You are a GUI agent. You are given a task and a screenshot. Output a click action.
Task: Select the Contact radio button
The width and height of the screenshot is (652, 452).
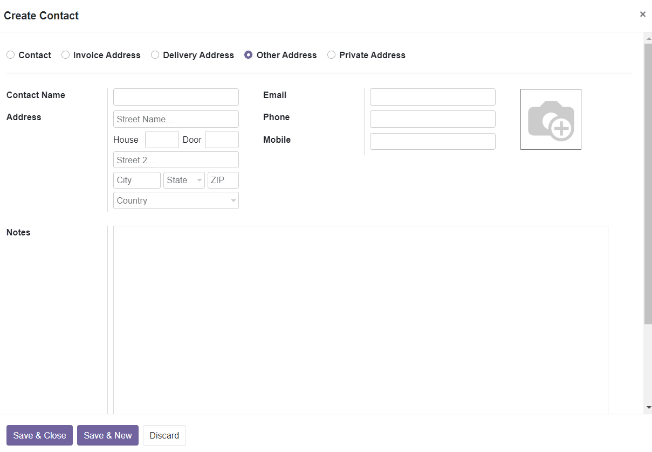point(10,54)
